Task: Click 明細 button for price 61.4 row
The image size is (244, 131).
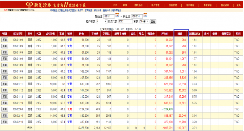Action: [x=5, y=59]
